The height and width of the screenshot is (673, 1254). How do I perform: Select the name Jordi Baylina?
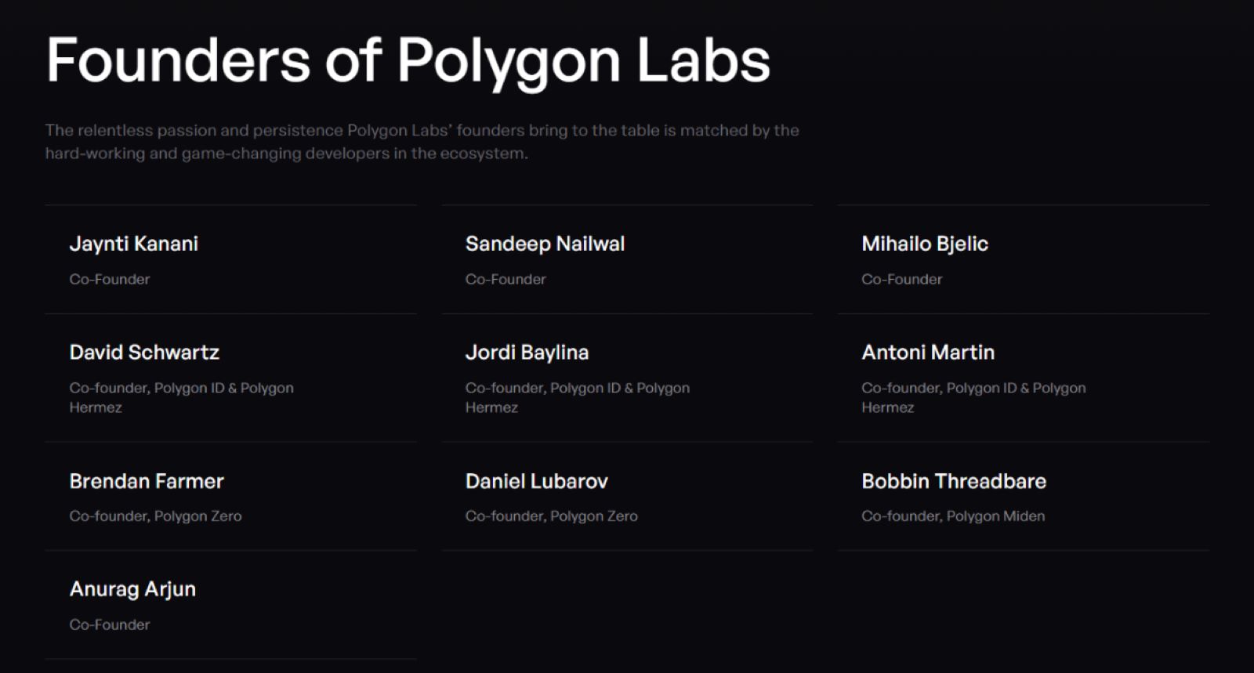click(x=527, y=353)
